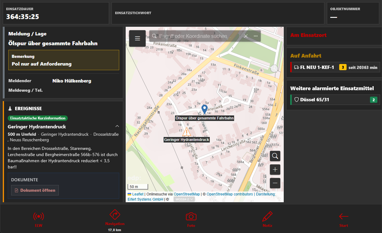Go back using the Start arrow
382x233 pixels.
(343, 217)
